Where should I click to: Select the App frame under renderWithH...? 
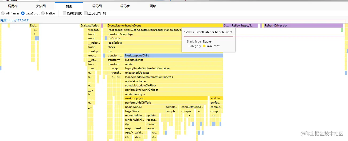point(135,124)
